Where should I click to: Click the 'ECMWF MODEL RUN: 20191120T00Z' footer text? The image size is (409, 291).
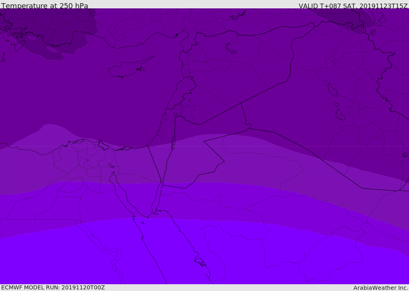[x=53, y=287]
